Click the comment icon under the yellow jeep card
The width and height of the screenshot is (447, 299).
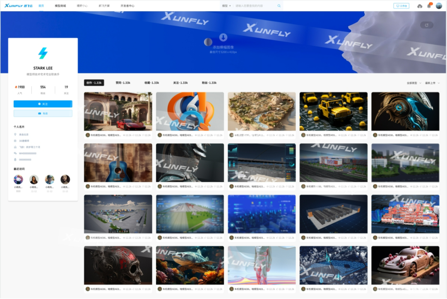pos(358,135)
